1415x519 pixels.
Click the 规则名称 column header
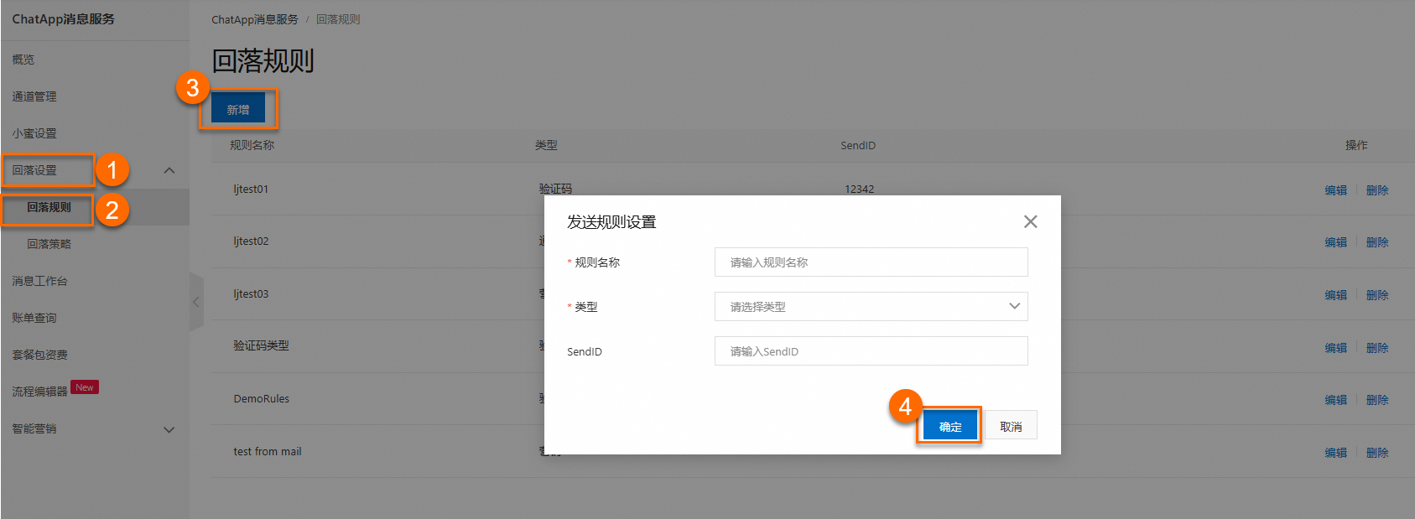tap(252, 145)
